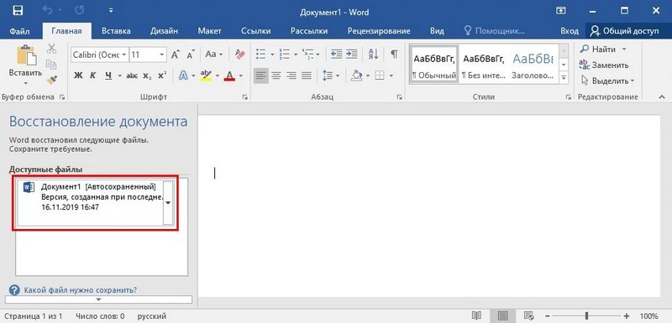The width and height of the screenshot is (672, 323).
Task: Increase paragraph indent
Action: (352, 54)
